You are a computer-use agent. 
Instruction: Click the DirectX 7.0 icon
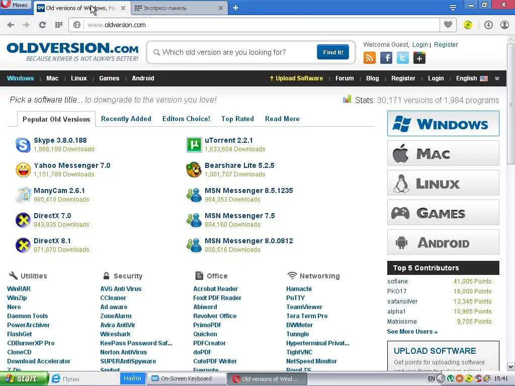click(x=23, y=220)
